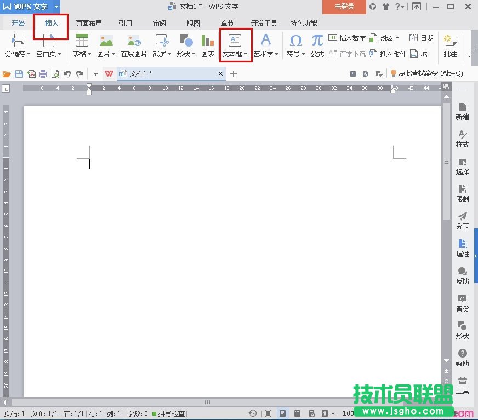Click the search command box (点此查找命令)

tap(427, 73)
